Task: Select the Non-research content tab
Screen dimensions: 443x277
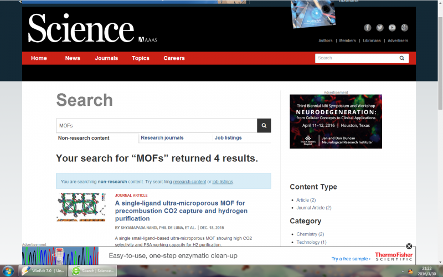Action: 84,138
